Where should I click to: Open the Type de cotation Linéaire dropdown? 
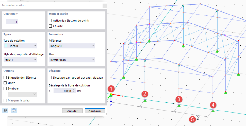coord(20,46)
